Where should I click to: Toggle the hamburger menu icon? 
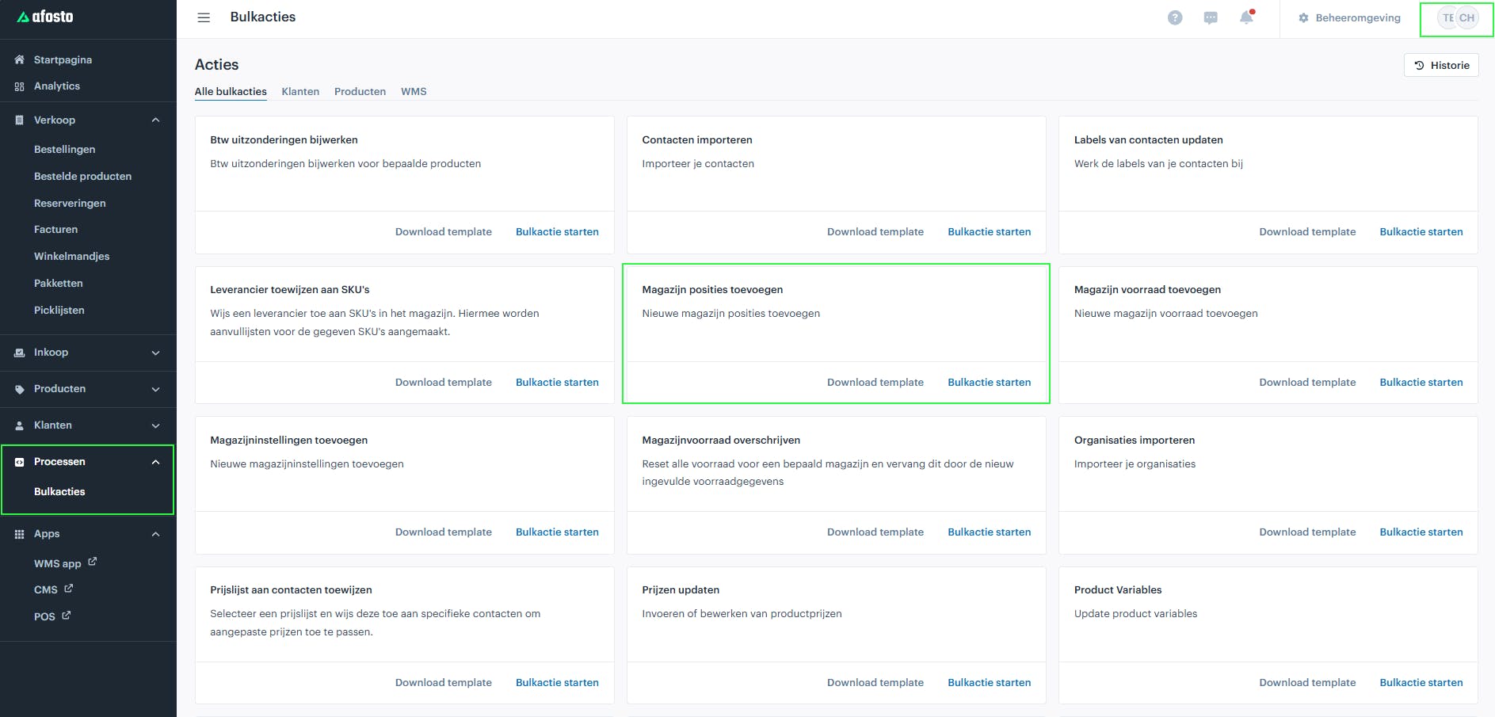tap(204, 17)
